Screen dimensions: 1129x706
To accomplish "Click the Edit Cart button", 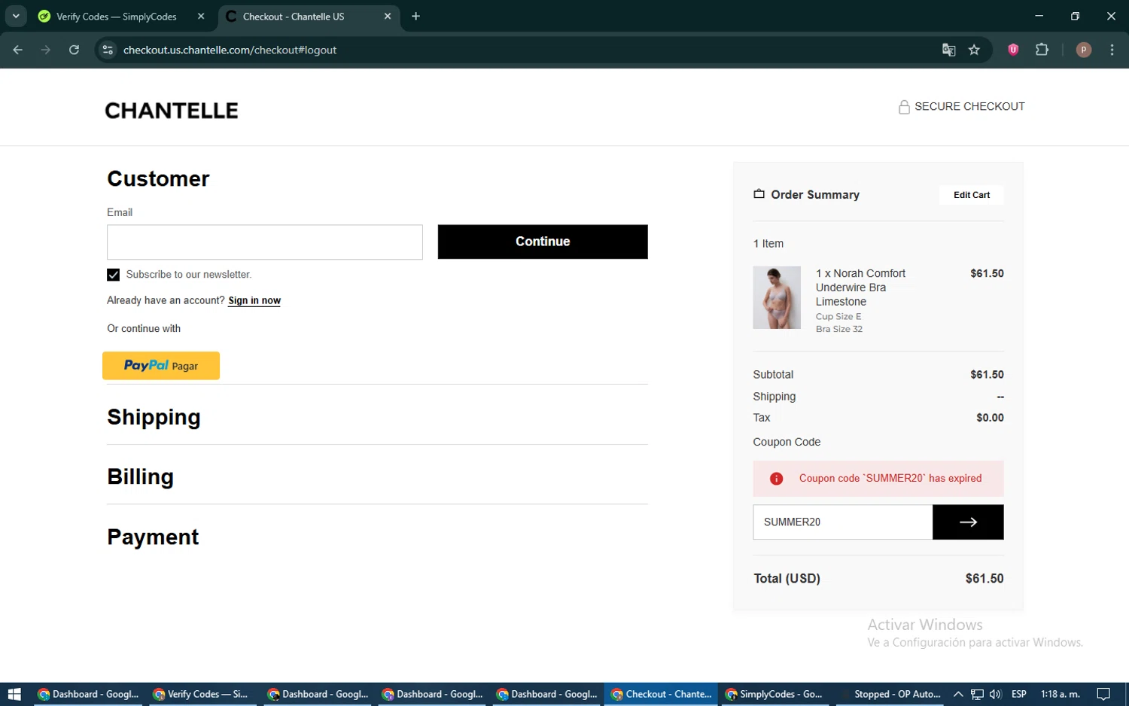I will (972, 195).
